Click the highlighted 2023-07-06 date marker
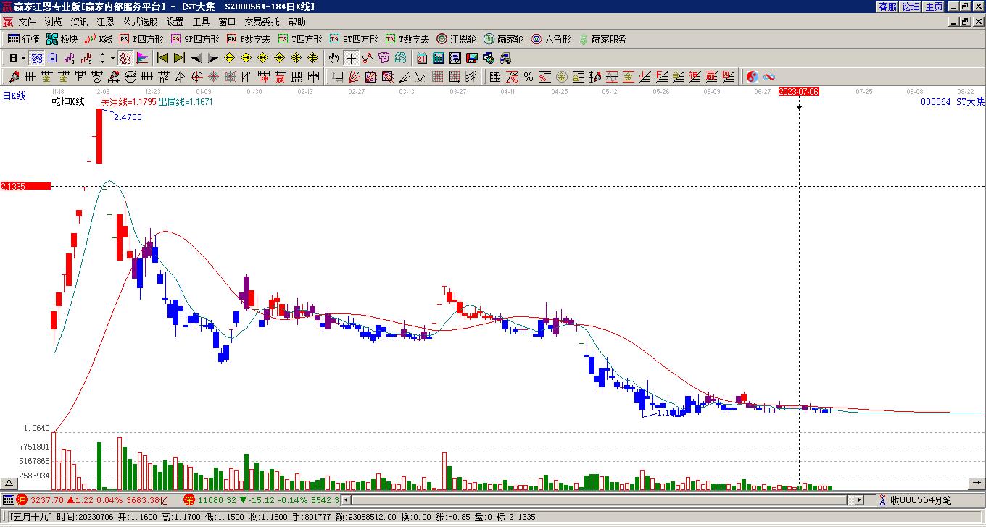This screenshot has height=527, width=986. pyautogui.click(x=799, y=91)
